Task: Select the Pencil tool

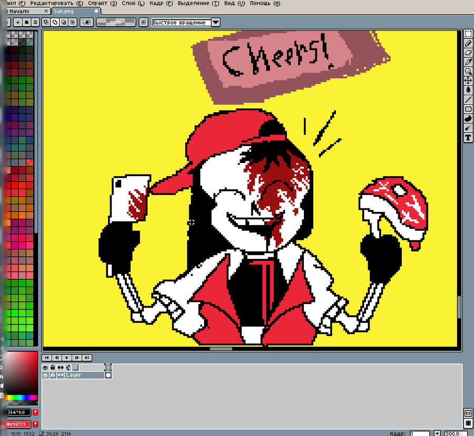Action: click(x=468, y=43)
